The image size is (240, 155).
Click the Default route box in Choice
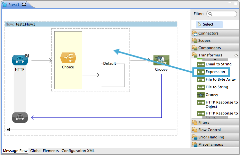[x=113, y=75]
